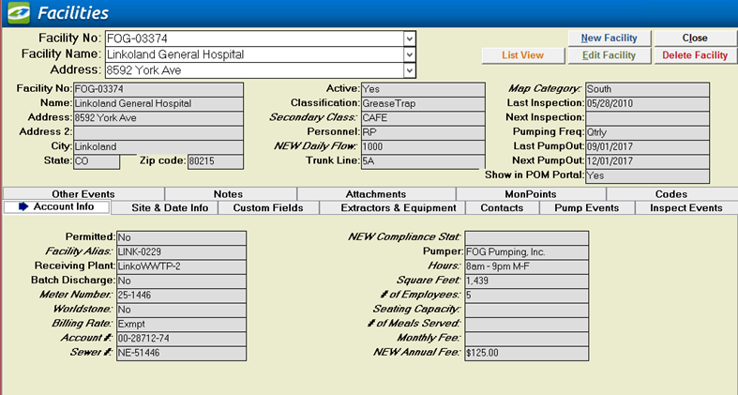738x395 pixels.
Task: Switch to the Contacts tab
Action: [x=502, y=207]
